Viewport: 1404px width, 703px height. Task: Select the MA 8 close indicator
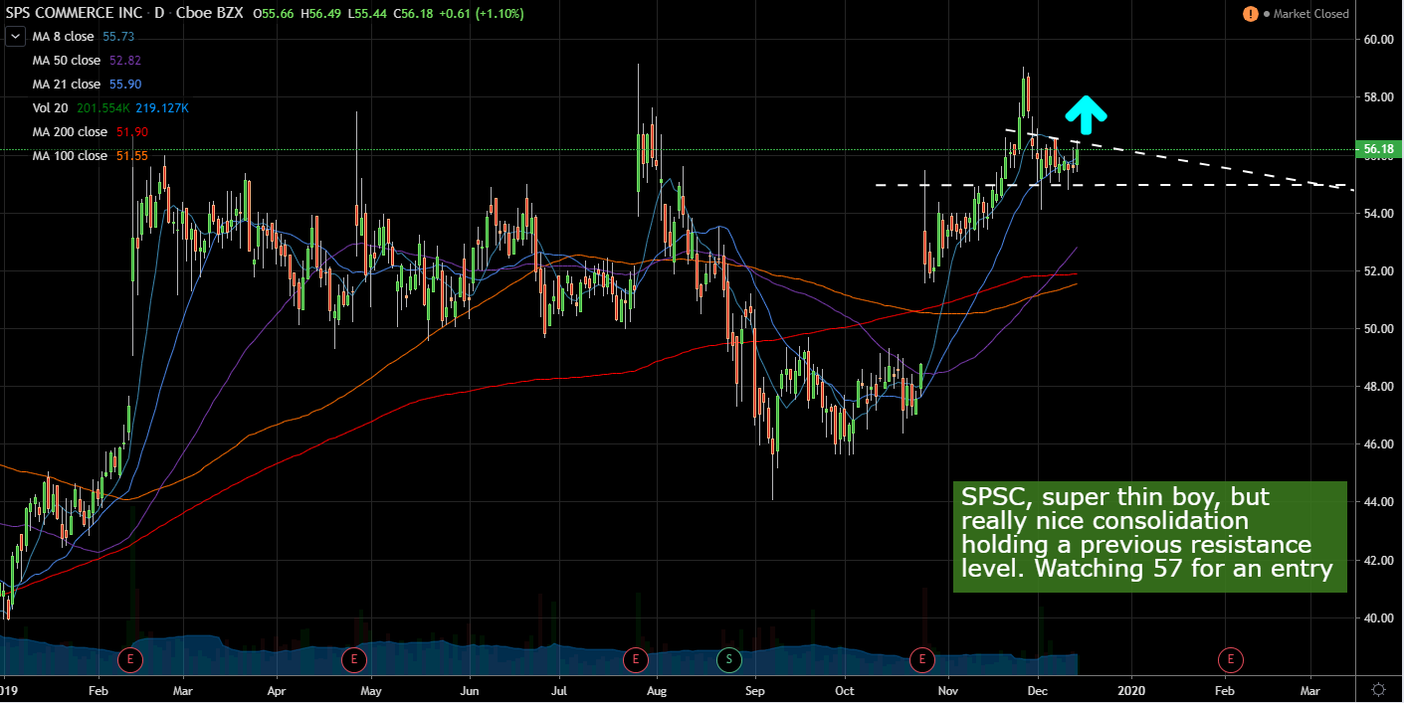(65, 37)
